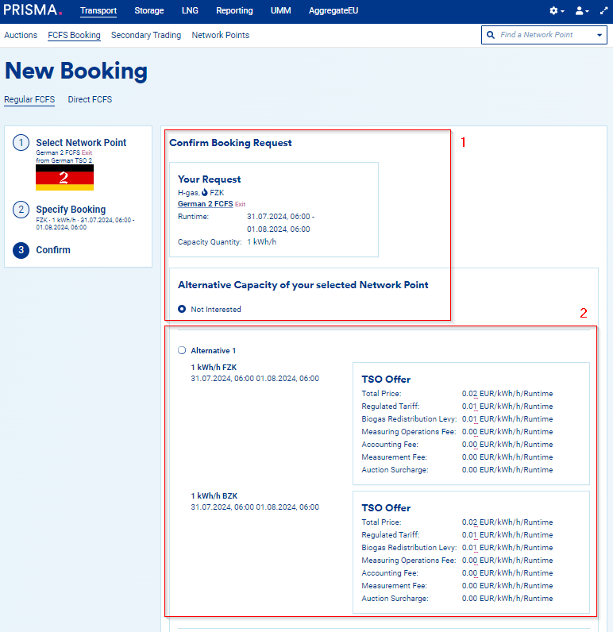Expand the Find a Network Point dropdown arrow
This screenshot has width=613, height=632.
pos(600,35)
